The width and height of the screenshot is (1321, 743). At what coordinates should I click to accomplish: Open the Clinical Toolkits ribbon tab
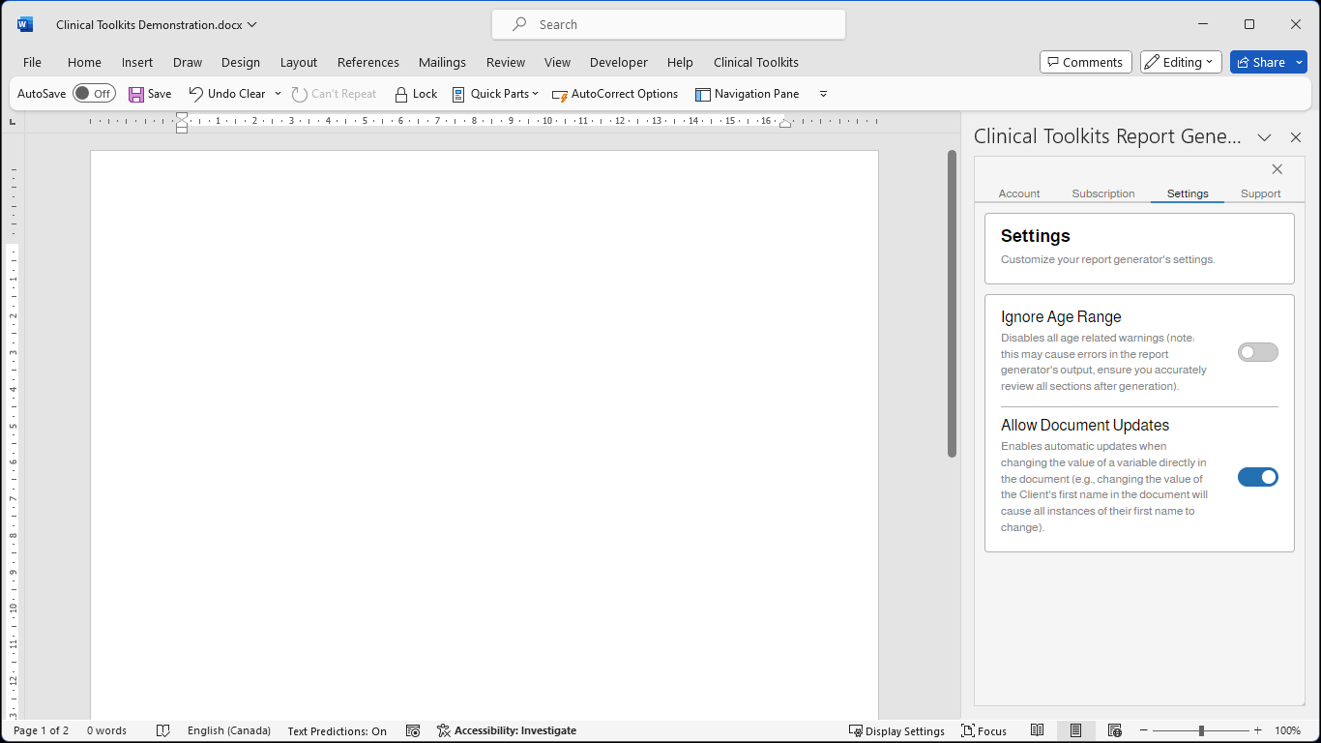coord(756,62)
